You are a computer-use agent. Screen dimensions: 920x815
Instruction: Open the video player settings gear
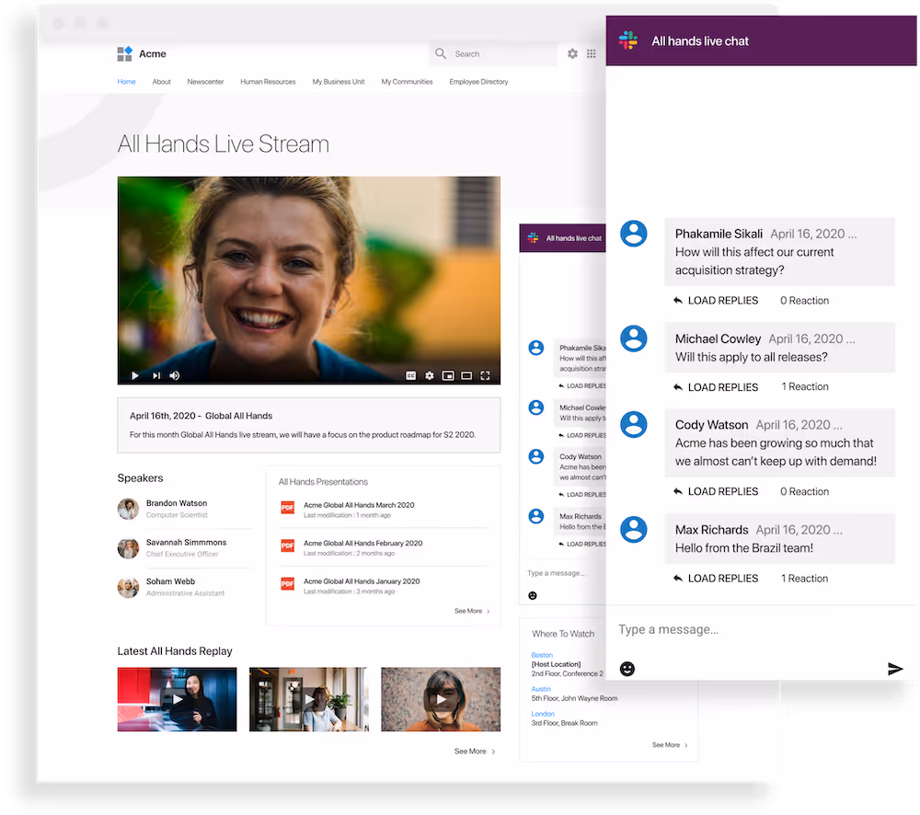coord(430,375)
